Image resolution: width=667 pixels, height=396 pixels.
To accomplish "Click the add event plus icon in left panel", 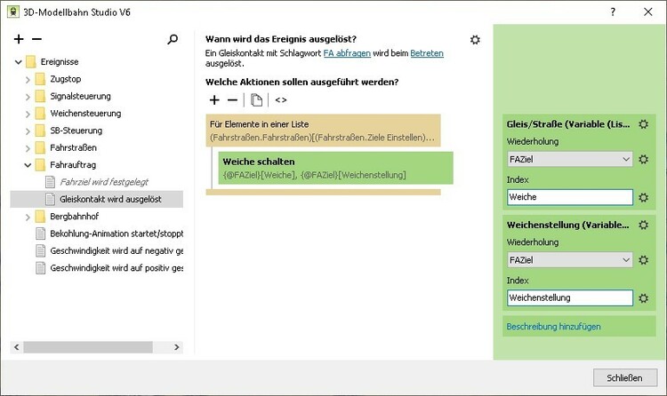I will [19, 40].
